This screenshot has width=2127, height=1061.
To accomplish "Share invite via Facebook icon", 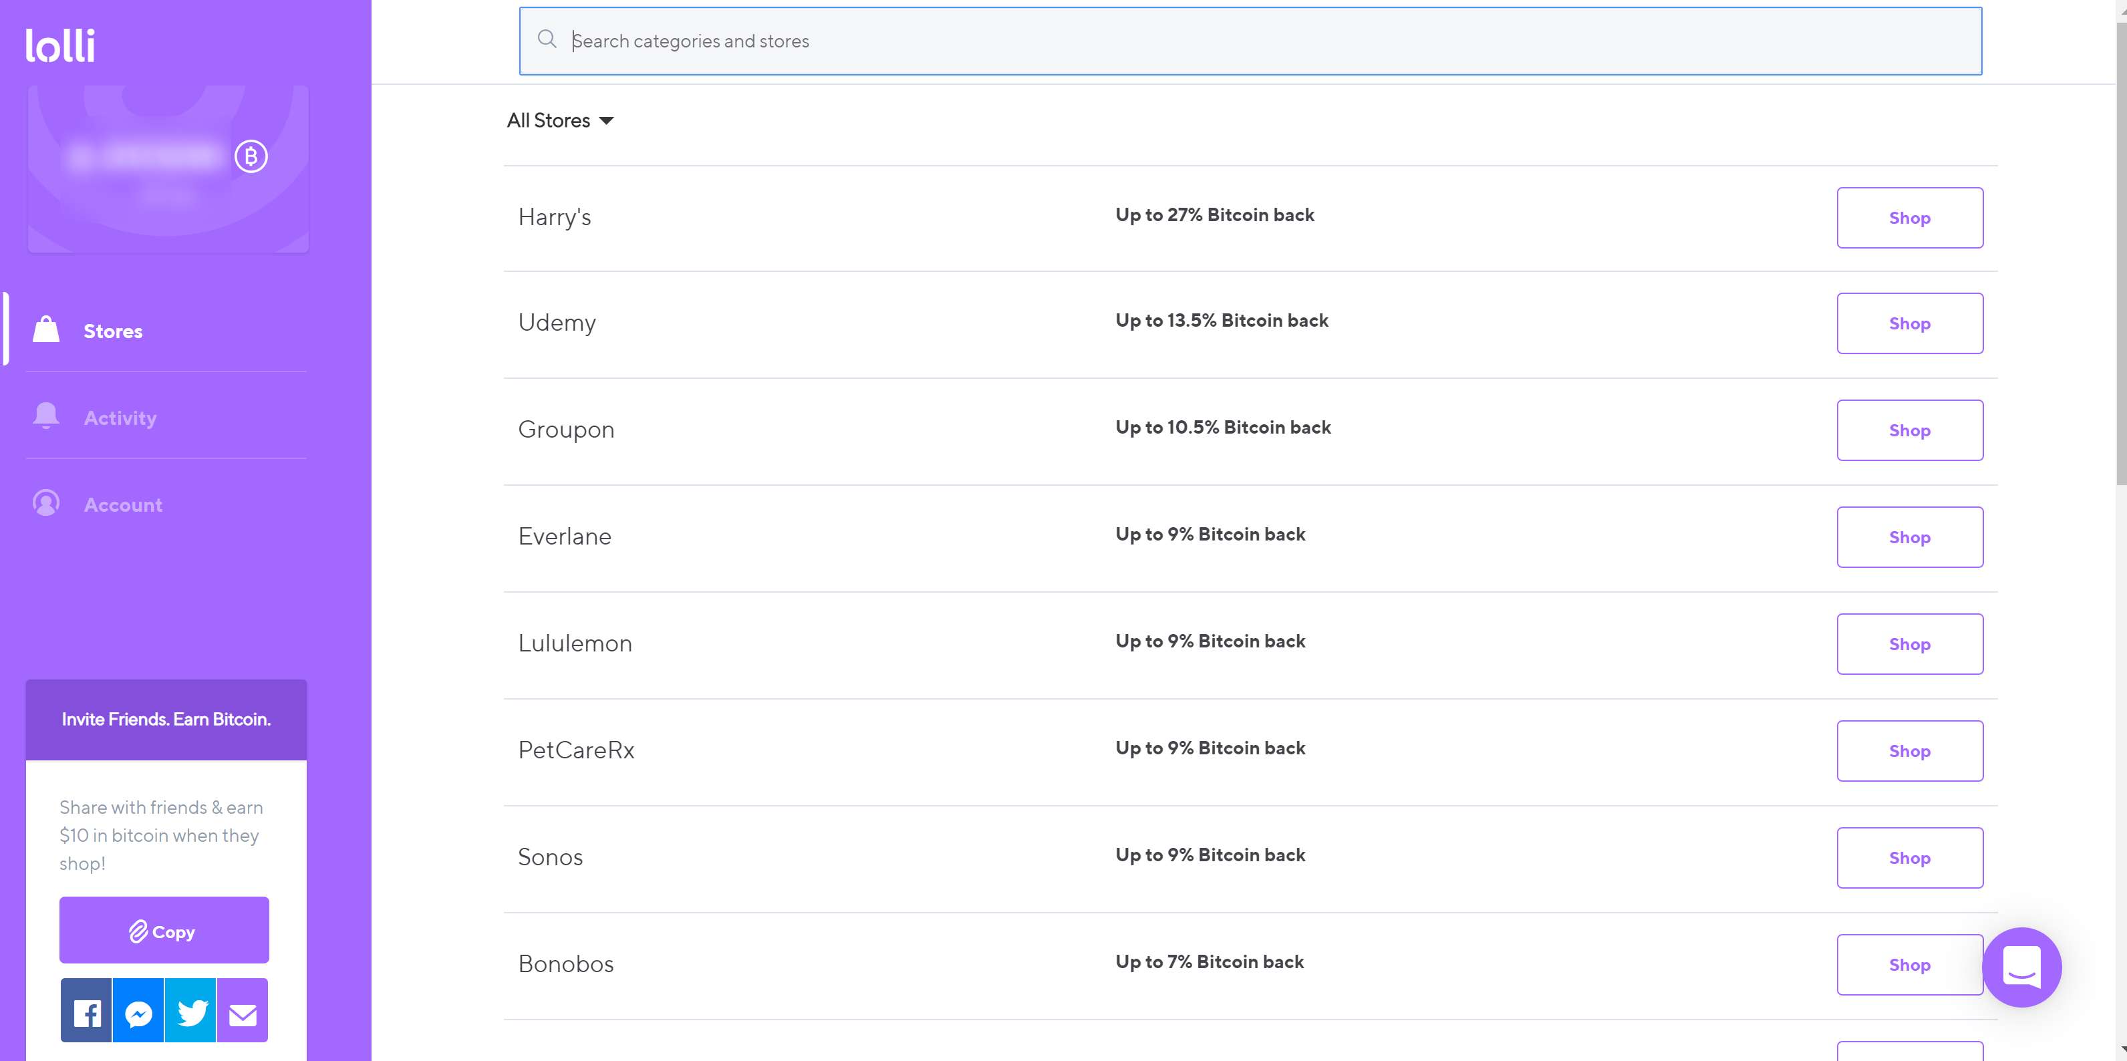I will (86, 1012).
